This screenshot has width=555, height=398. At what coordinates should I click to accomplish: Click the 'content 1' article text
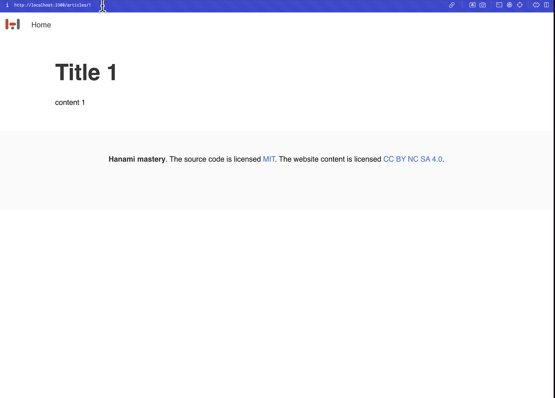pyautogui.click(x=70, y=103)
